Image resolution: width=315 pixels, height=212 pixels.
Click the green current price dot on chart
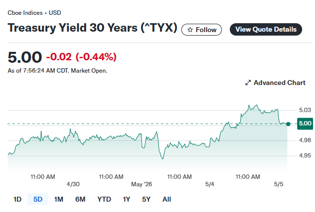pos(288,124)
